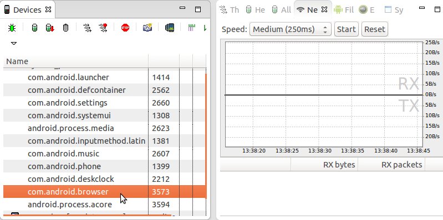
Task: Select com.android.music process
Action: pyautogui.click(x=64, y=154)
